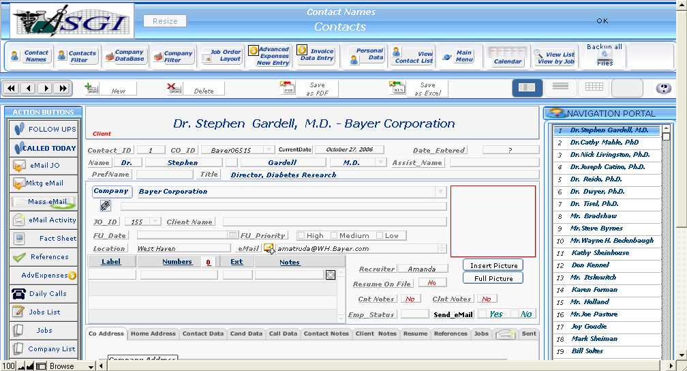This screenshot has width=687, height=371.
Task: Go to next record arrow
Action: (x=46, y=88)
